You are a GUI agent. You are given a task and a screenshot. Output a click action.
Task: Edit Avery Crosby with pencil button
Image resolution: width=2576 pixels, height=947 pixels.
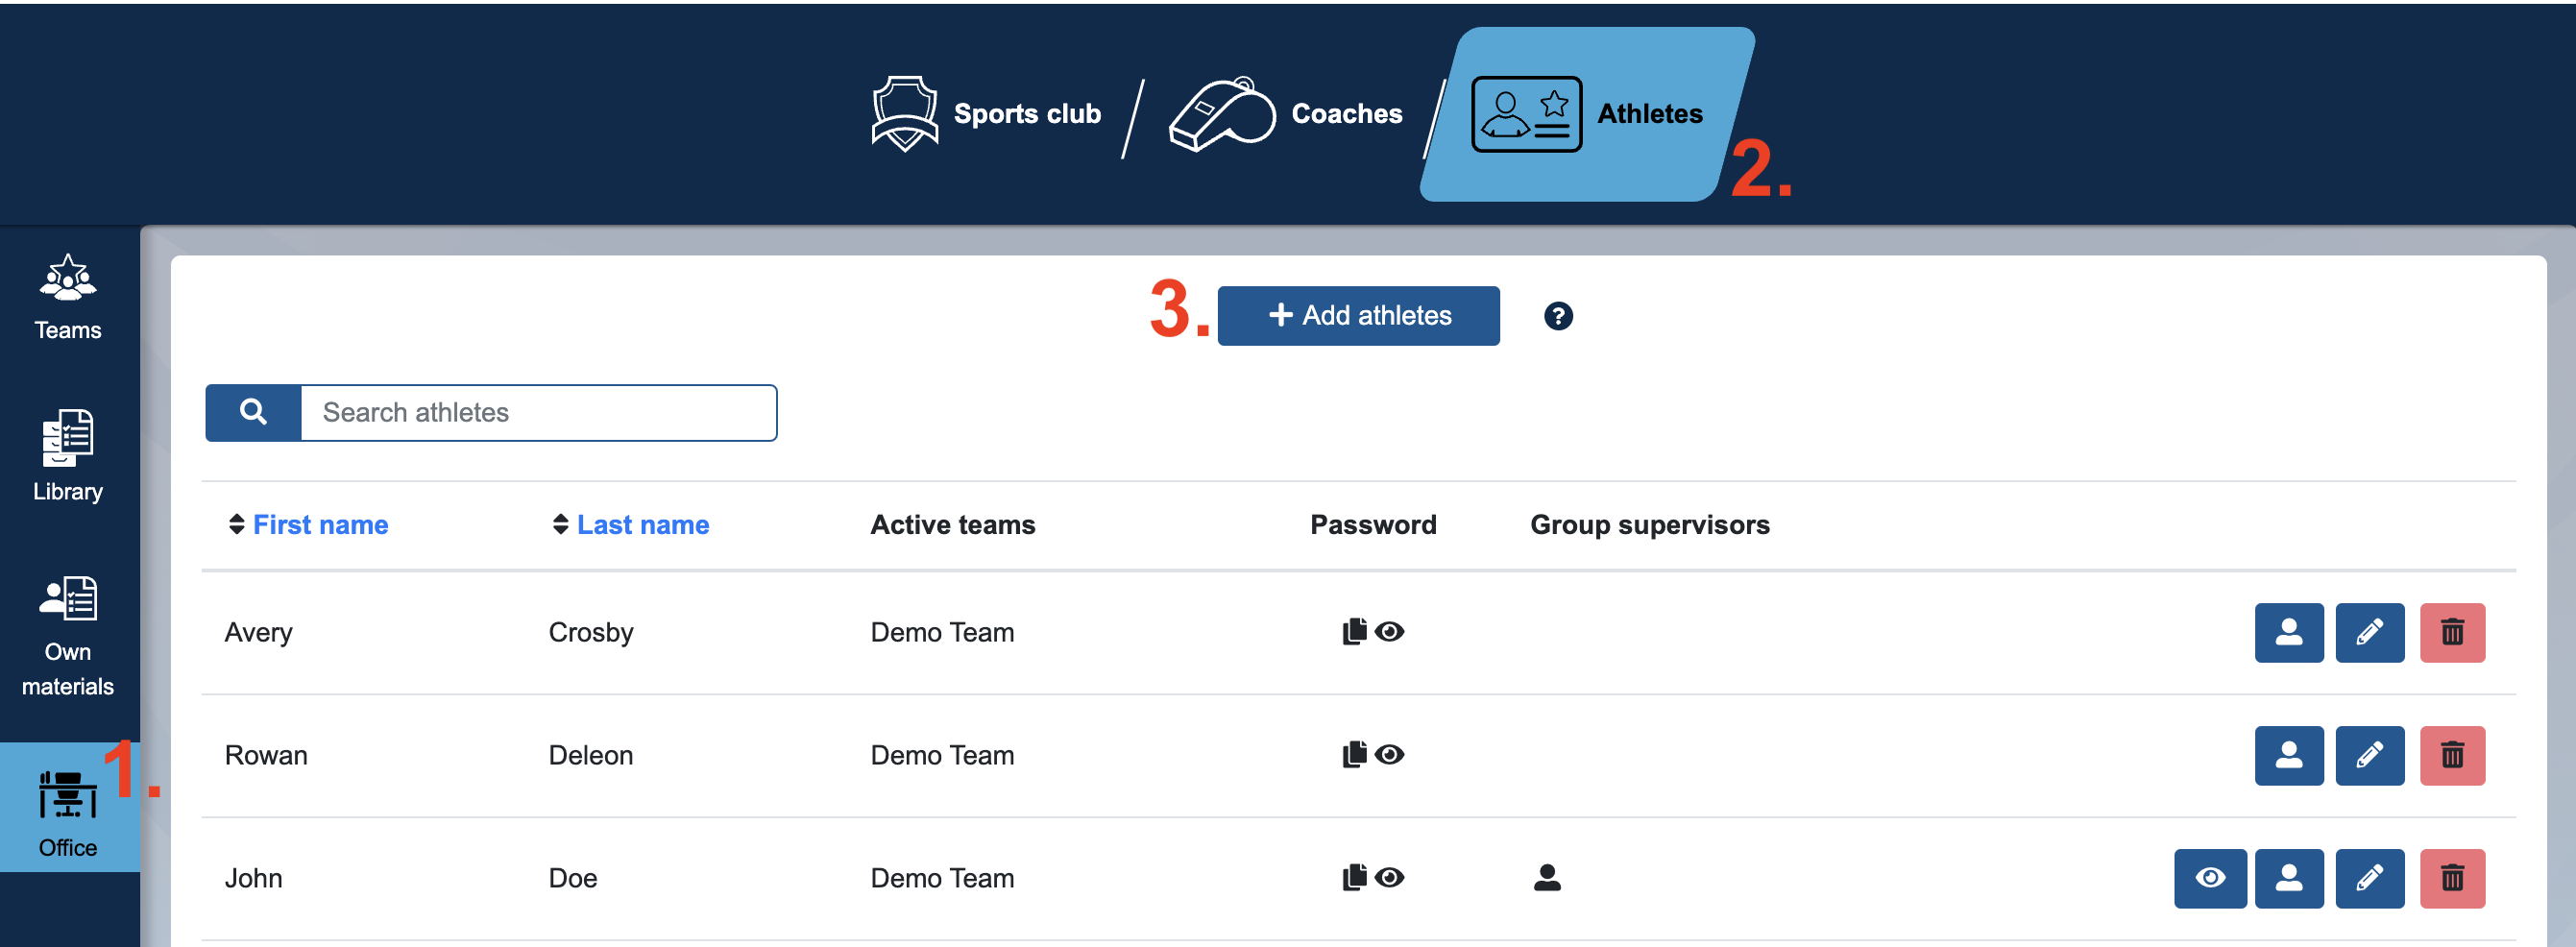tap(2369, 633)
